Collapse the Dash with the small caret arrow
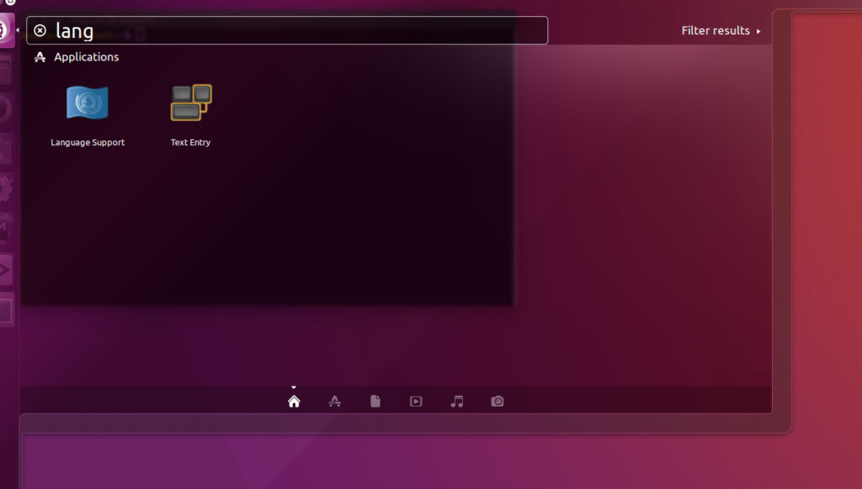The image size is (862, 489). point(293,388)
